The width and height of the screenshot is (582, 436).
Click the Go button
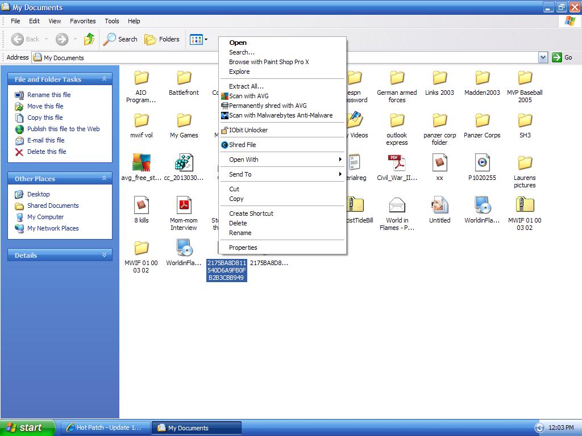click(x=562, y=57)
